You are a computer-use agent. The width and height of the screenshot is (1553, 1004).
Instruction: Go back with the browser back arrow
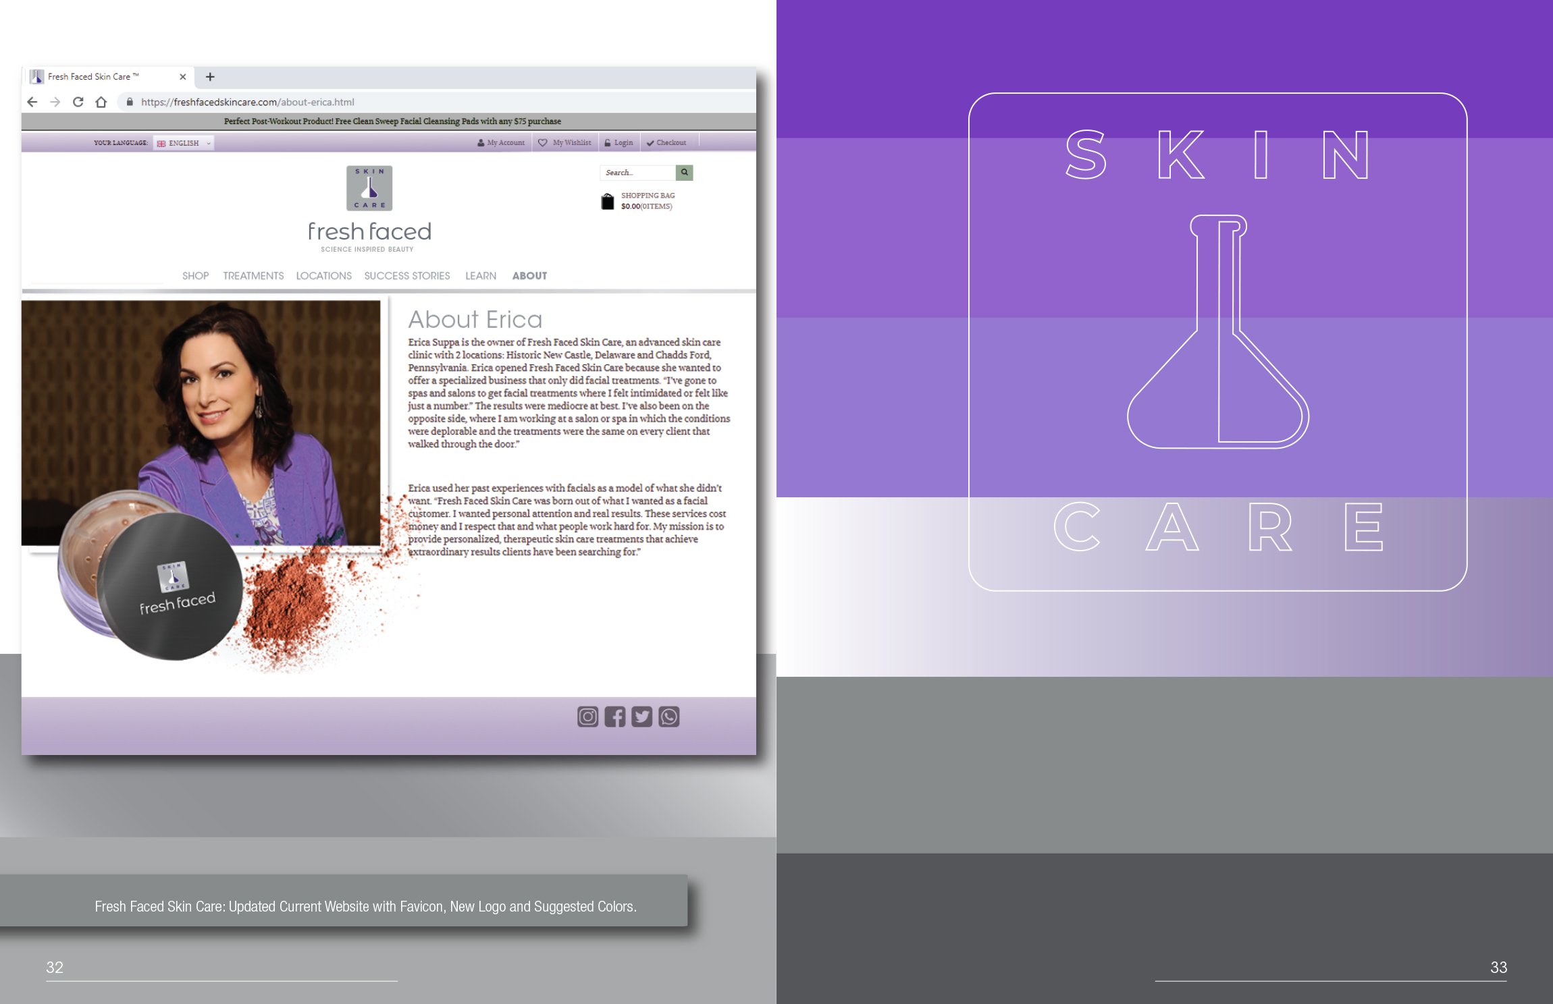click(x=32, y=102)
